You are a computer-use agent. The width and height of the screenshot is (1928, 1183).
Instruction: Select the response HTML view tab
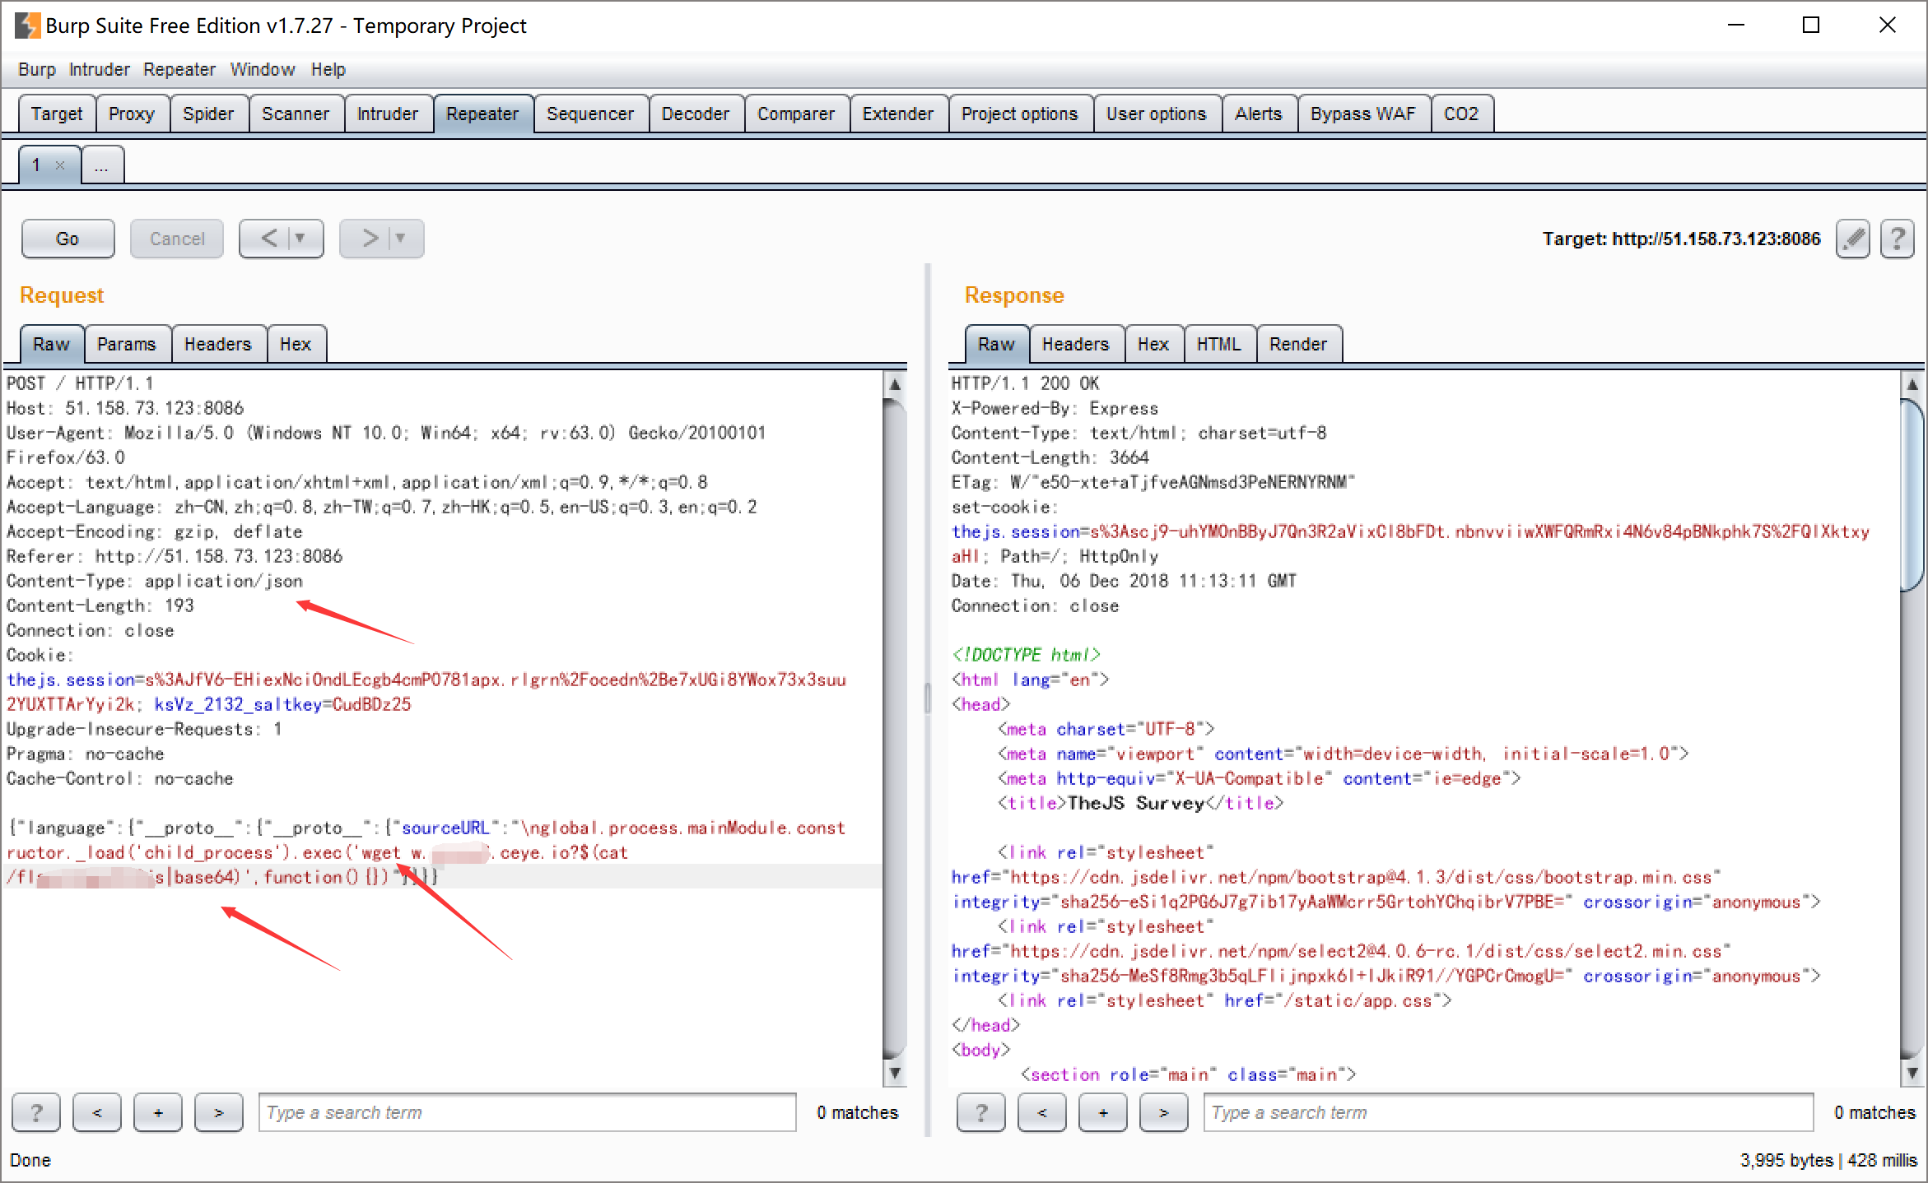coord(1219,344)
